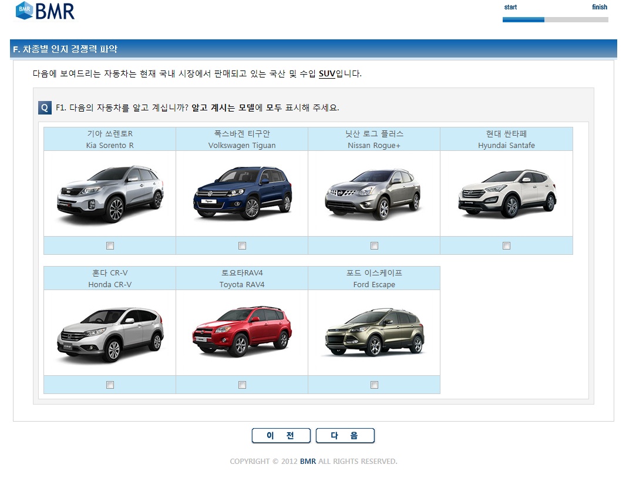This screenshot has height=478, width=636.
Task: Click the silver Kia Sorento R image
Action: tap(110, 194)
